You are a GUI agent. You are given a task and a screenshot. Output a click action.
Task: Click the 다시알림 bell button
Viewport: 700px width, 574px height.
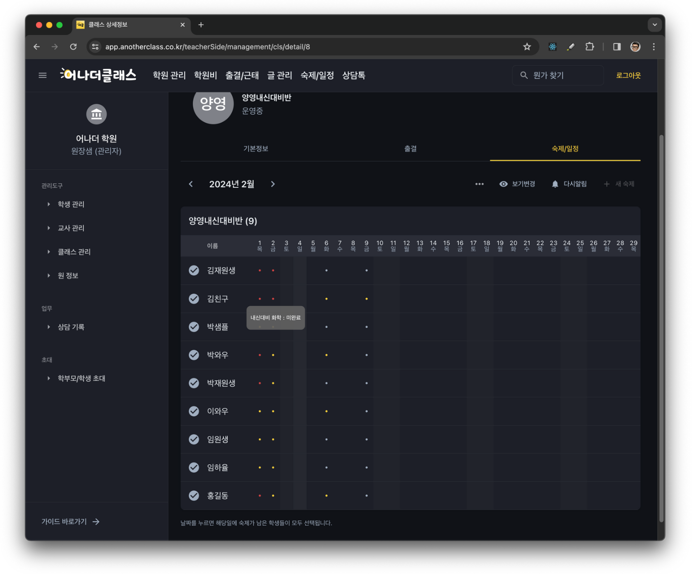pos(569,184)
